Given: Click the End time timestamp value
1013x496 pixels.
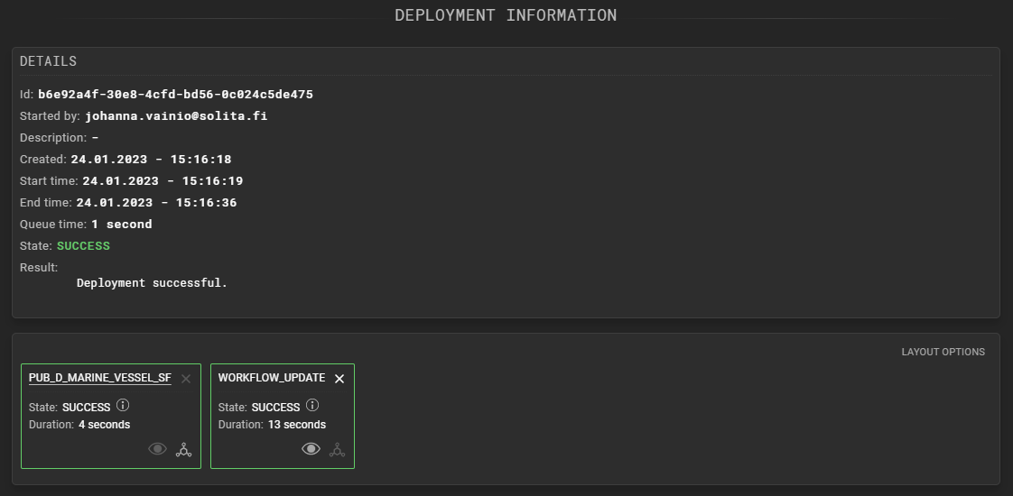Looking at the screenshot, I should pos(156,202).
